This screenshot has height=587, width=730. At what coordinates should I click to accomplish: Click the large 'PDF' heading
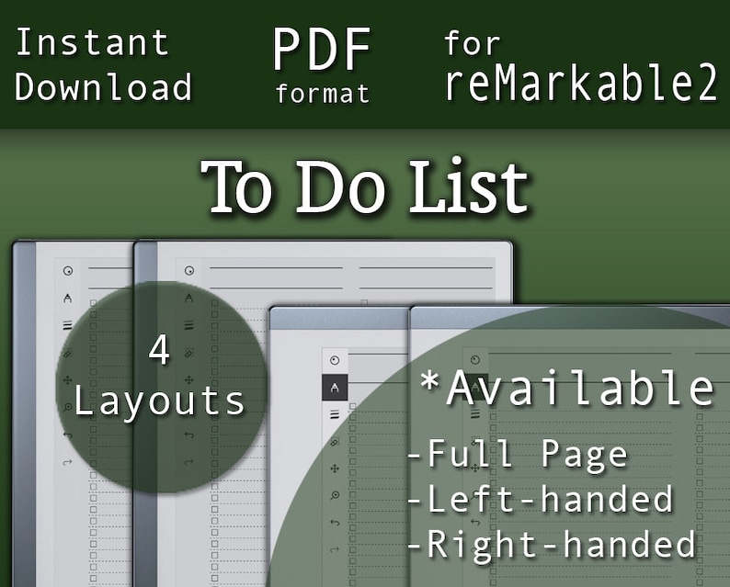coord(321,50)
